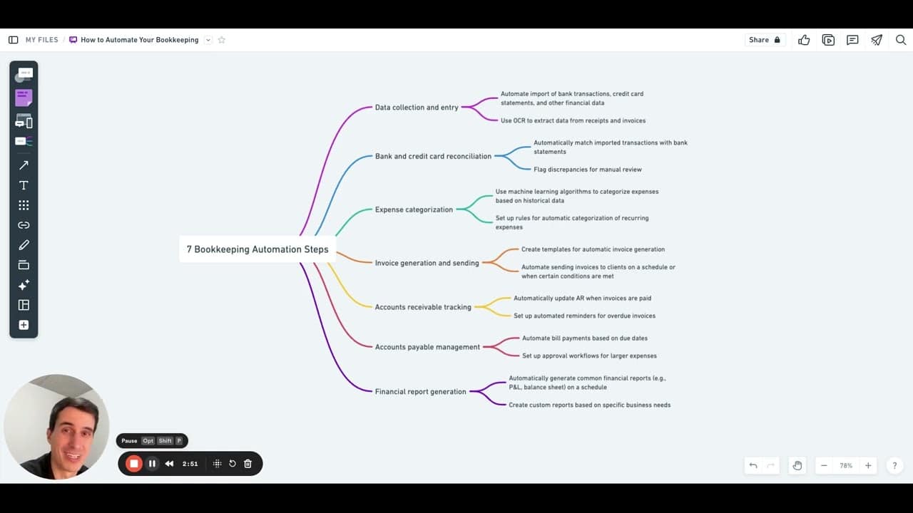
Task: Select the link tool
Action: tap(24, 225)
